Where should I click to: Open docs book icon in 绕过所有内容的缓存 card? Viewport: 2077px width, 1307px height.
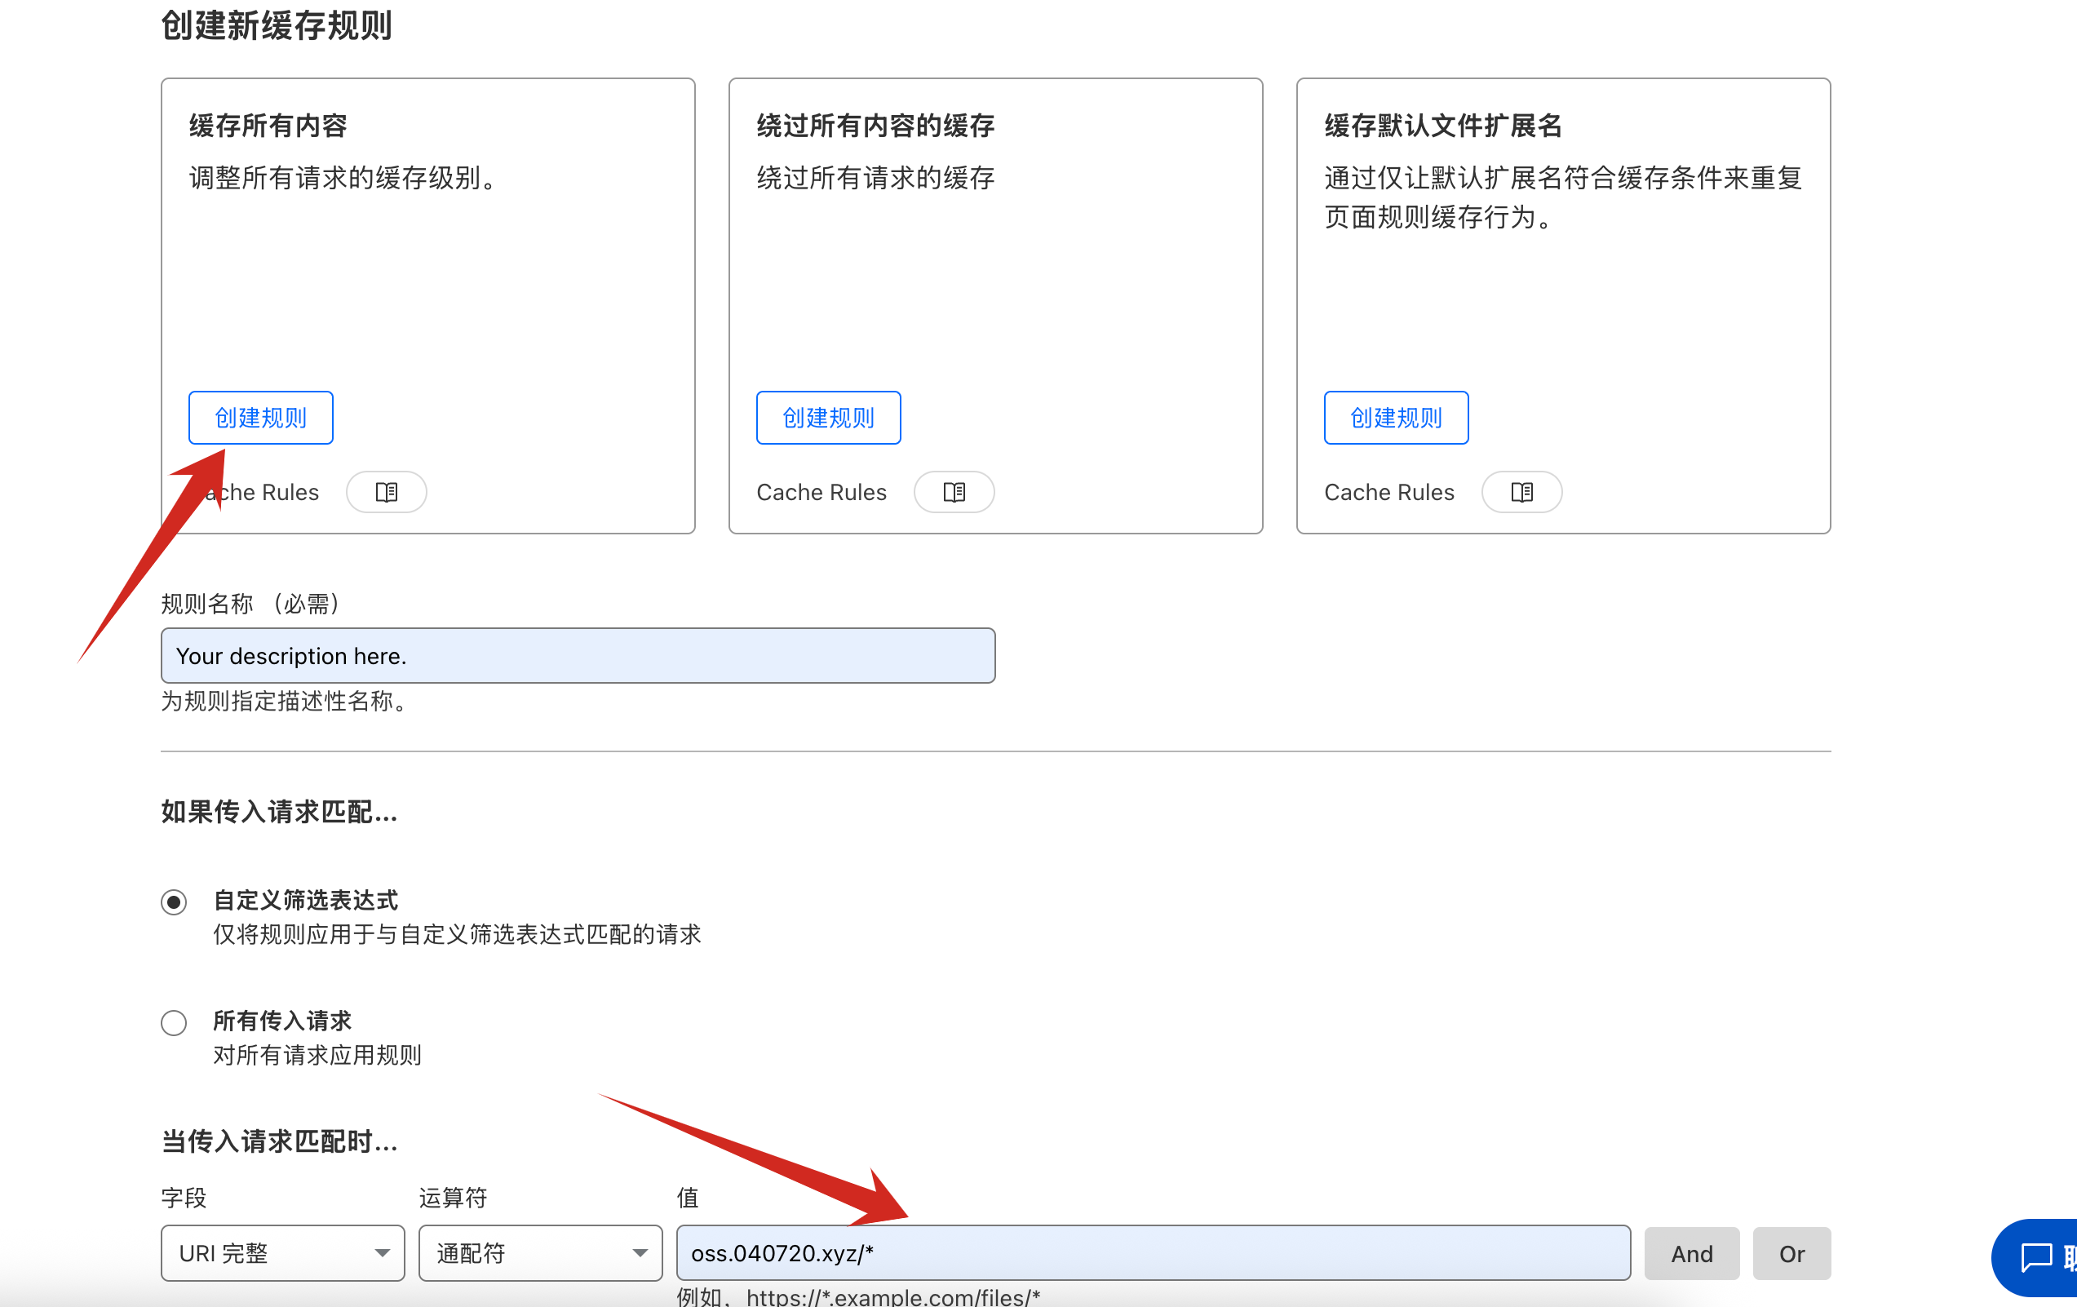pyautogui.click(x=953, y=492)
